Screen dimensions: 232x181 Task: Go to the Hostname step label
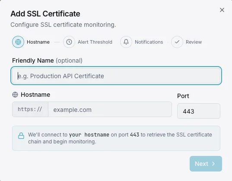tap(38, 42)
